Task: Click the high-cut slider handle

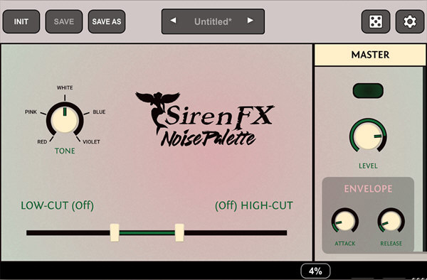Action: (x=179, y=232)
